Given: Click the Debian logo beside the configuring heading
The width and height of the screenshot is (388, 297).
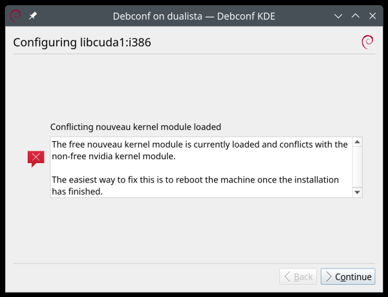Looking at the screenshot, I should pos(367,43).
